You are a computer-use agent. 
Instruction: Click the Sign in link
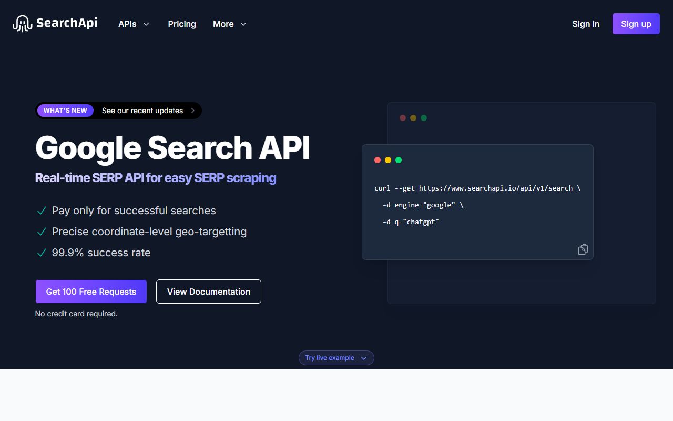point(586,24)
